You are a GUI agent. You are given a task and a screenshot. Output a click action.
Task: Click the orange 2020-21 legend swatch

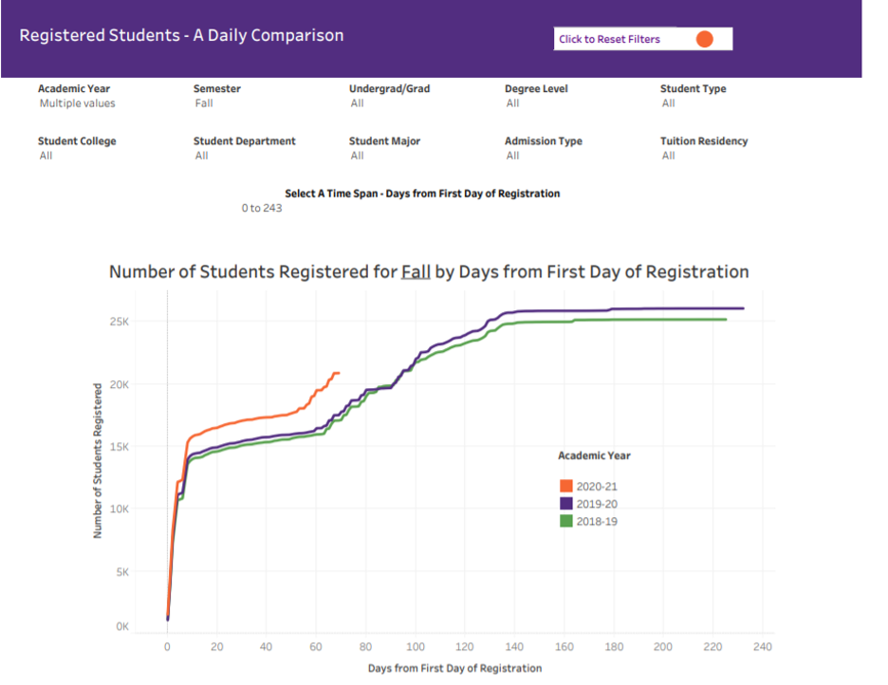pos(565,486)
